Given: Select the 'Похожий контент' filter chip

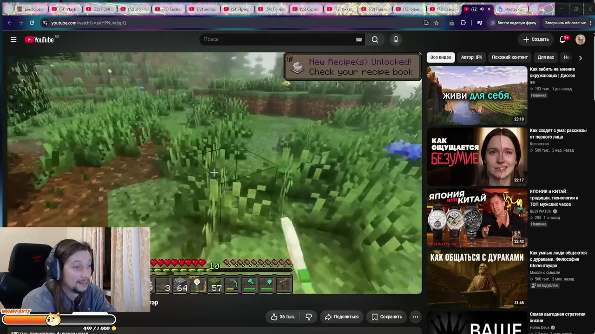Looking at the screenshot, I should [x=510, y=58].
